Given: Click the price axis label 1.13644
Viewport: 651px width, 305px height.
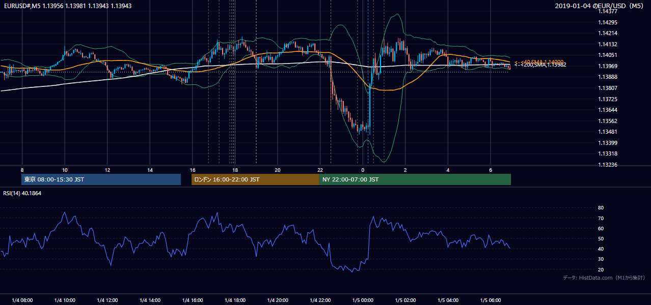Looking at the screenshot, I should tap(608, 110).
